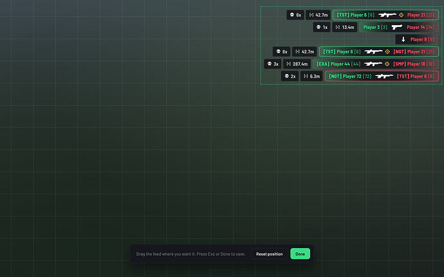Click the 6.3m distance badge
Image resolution: width=444 pixels, height=277 pixels.
pyautogui.click(x=311, y=76)
